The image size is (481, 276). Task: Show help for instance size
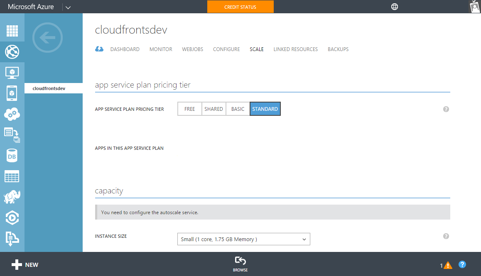[x=446, y=236]
